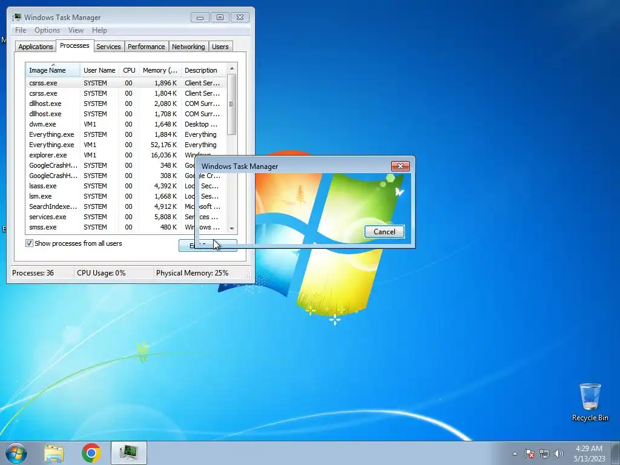620x465 pixels.
Task: Switch to the Applications tab
Action: [x=36, y=47]
